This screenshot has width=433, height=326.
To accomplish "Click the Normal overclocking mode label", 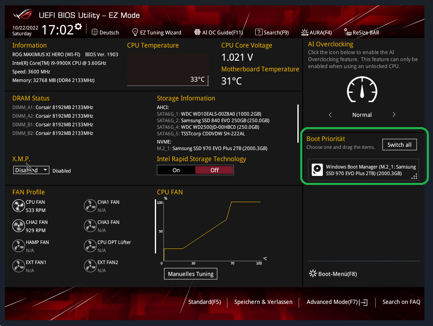I will point(362,115).
